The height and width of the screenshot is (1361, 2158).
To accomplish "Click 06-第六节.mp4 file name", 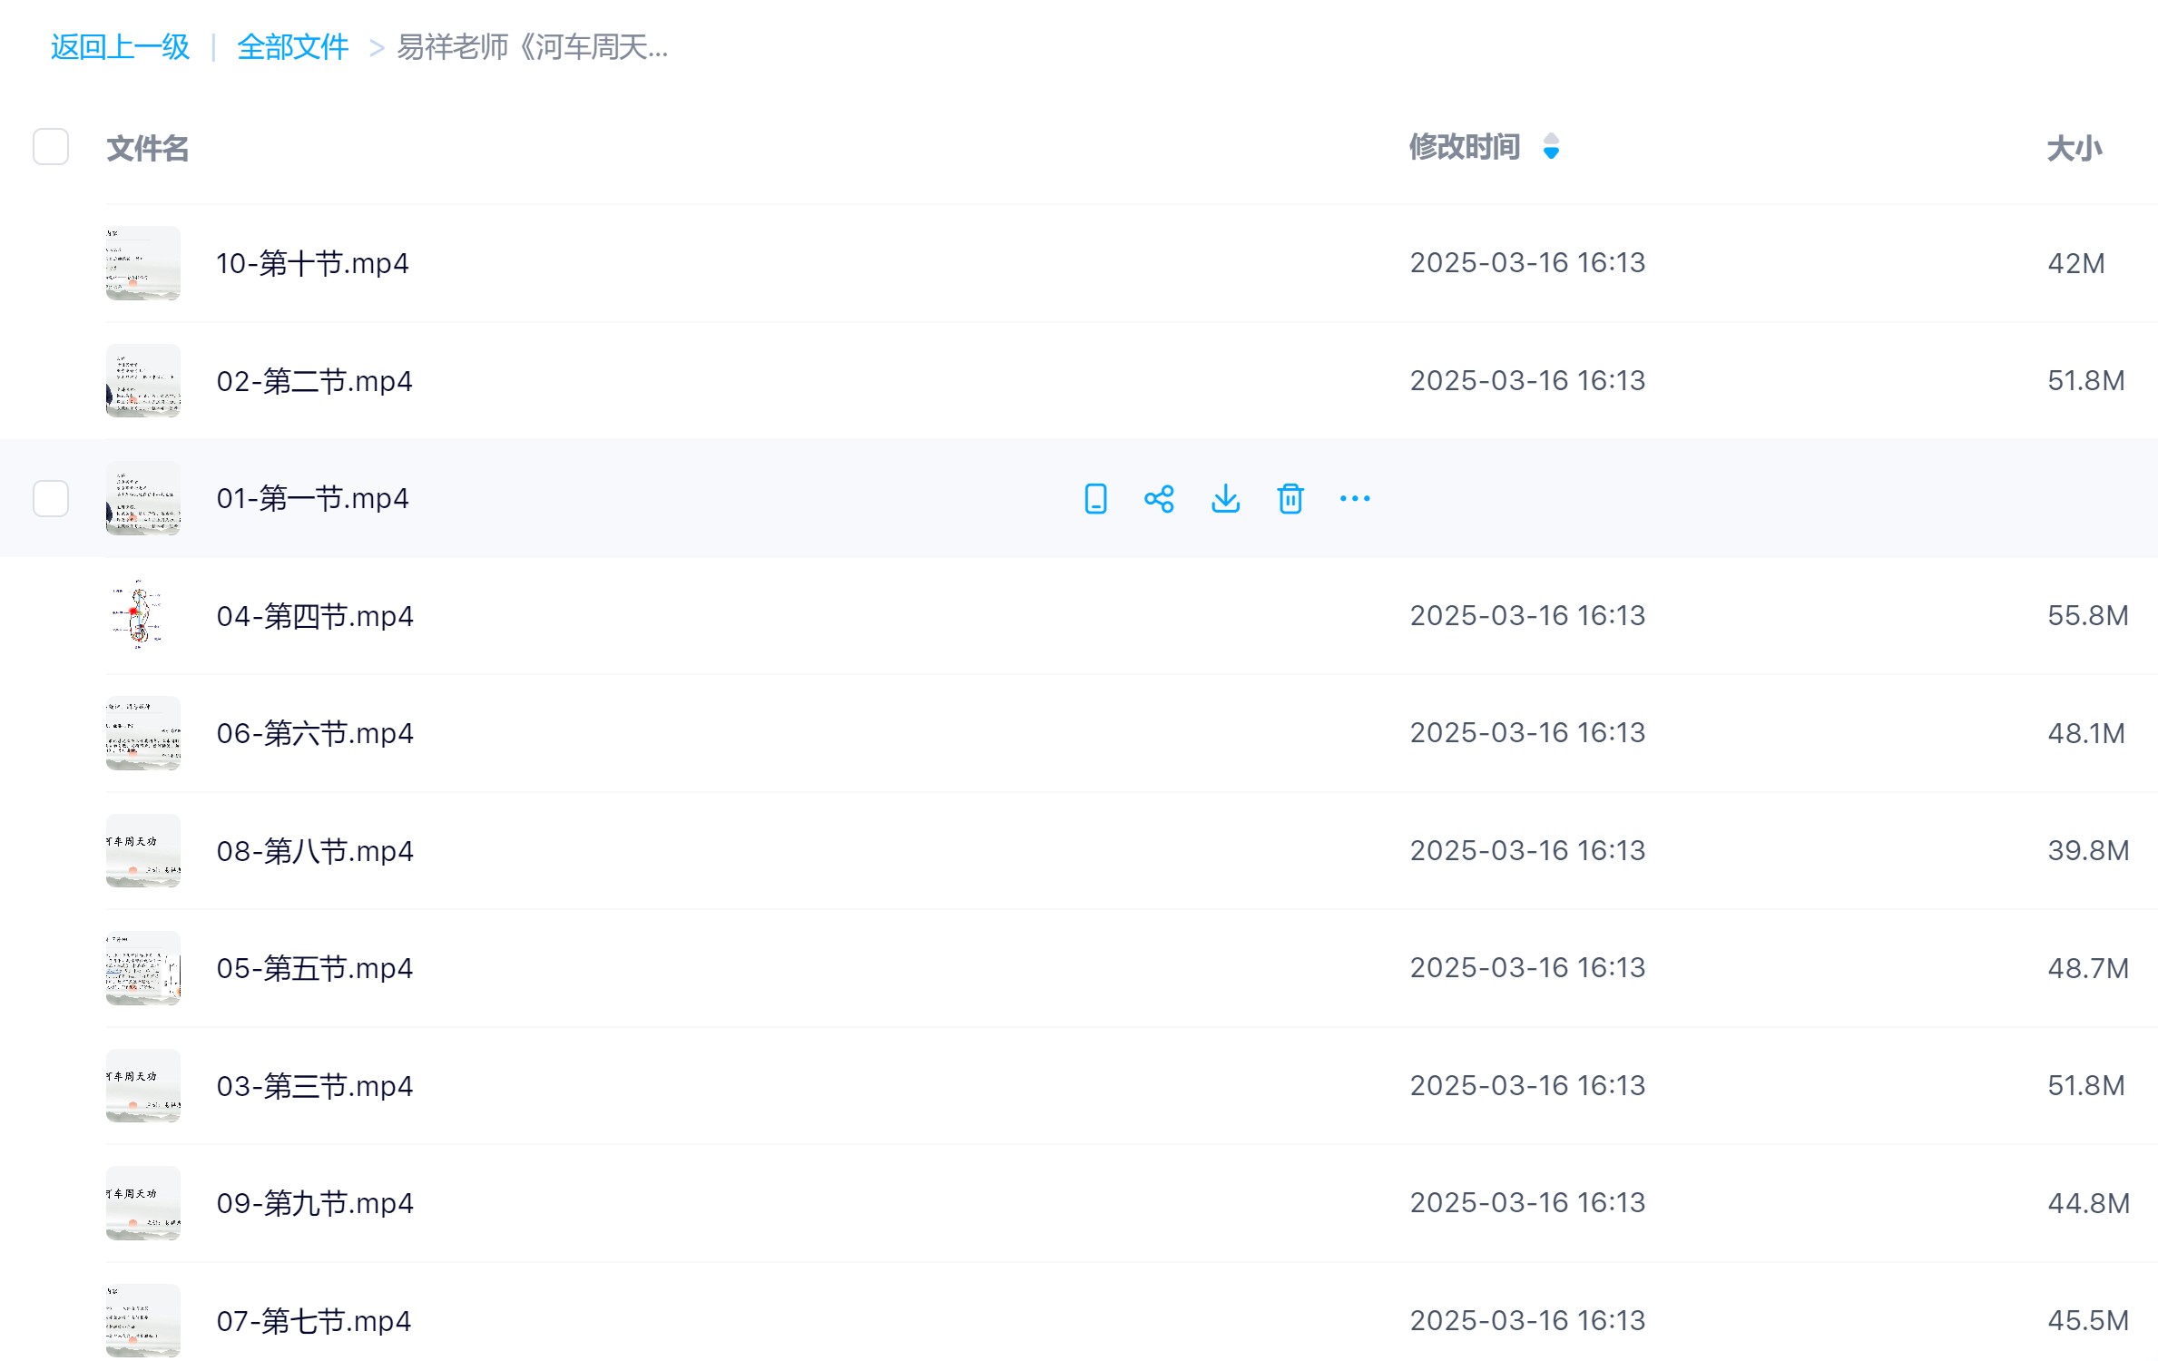I will click(314, 733).
